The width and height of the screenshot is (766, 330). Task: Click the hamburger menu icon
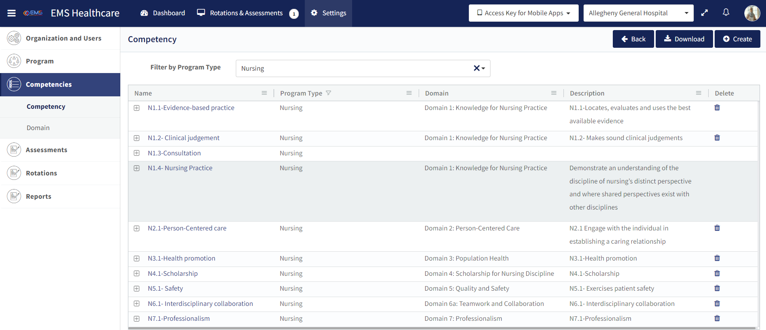coord(12,13)
